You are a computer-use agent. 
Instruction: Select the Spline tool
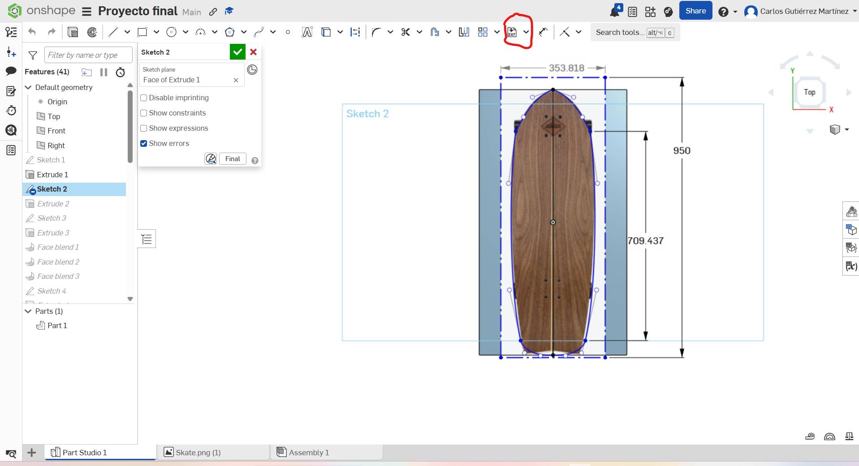click(x=259, y=32)
